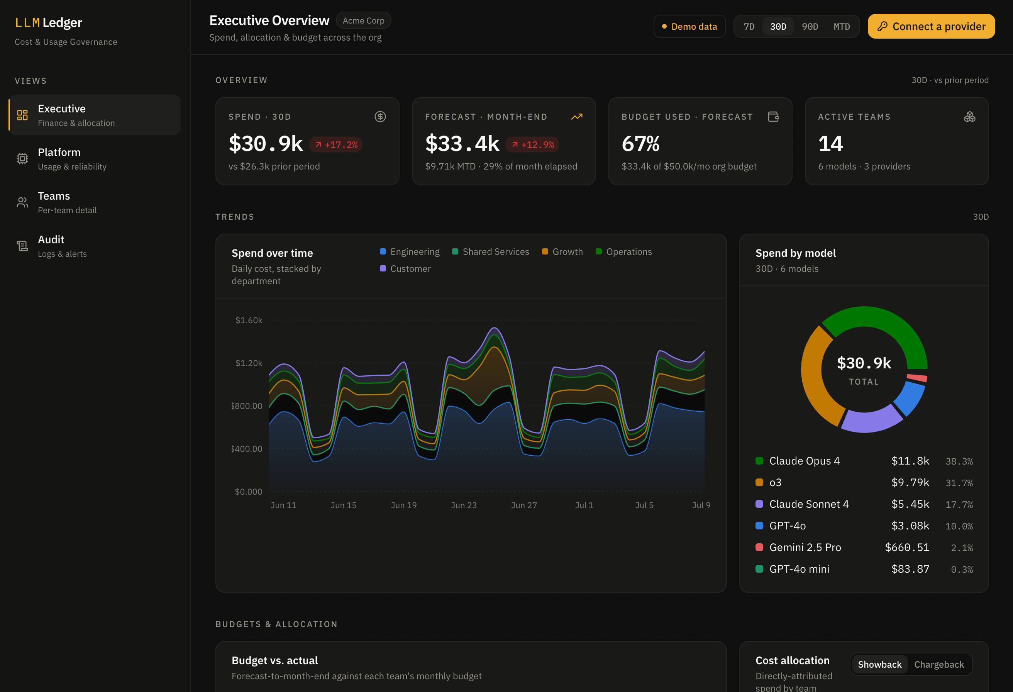Click the GPT-4o amount $3.08k
The height and width of the screenshot is (692, 1013).
tap(910, 526)
